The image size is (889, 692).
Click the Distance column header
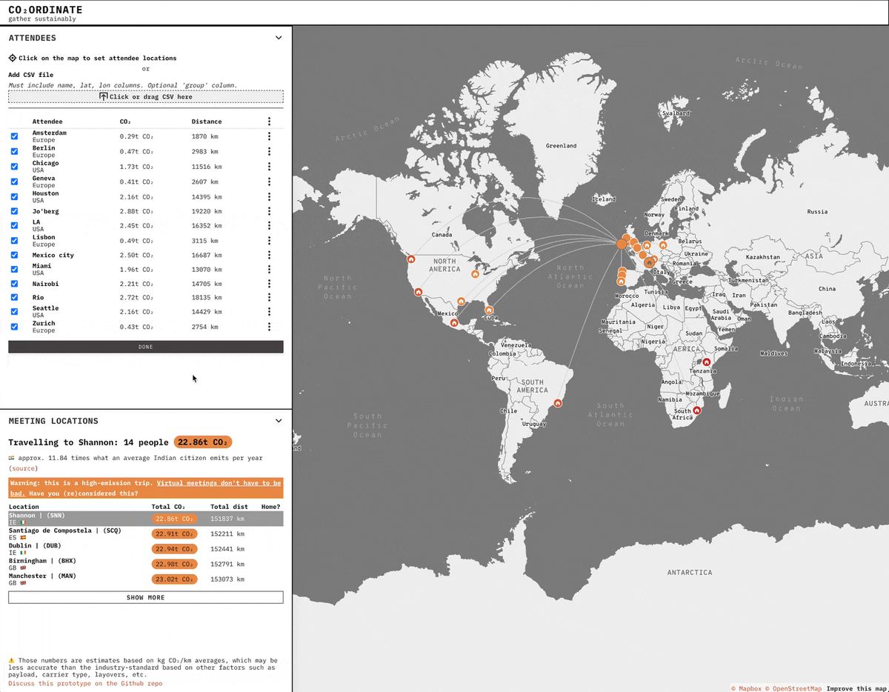pyautogui.click(x=207, y=122)
